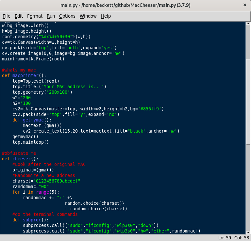Click the line 'cv=tk.Canvas(width=w,height=h)'
The width and height of the screenshot is (251, 241).
coord(41,42)
